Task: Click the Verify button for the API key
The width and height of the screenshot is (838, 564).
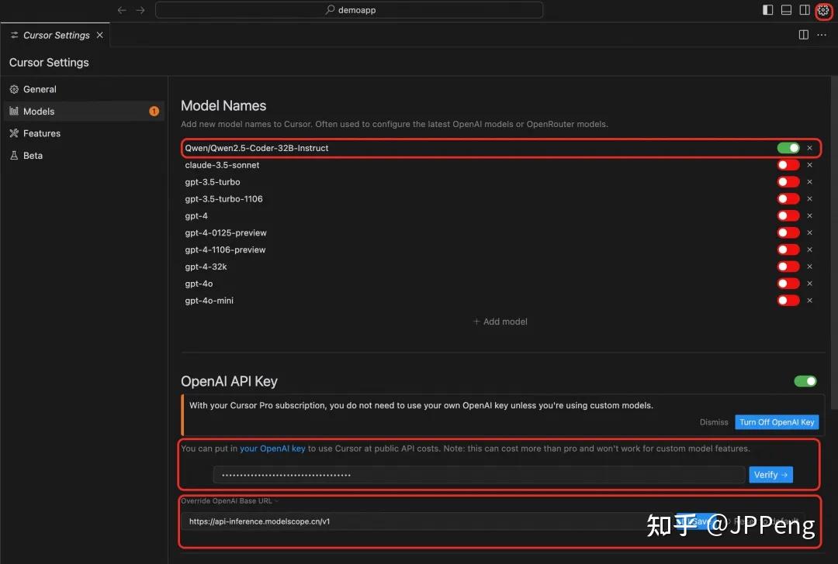Action: (770, 474)
